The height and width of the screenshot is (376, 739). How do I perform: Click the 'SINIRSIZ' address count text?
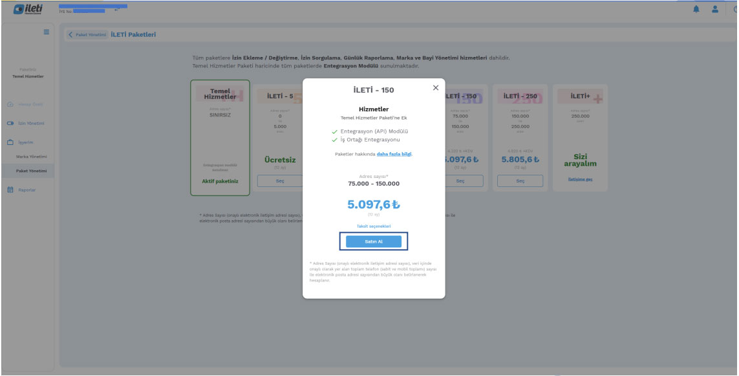pos(220,115)
